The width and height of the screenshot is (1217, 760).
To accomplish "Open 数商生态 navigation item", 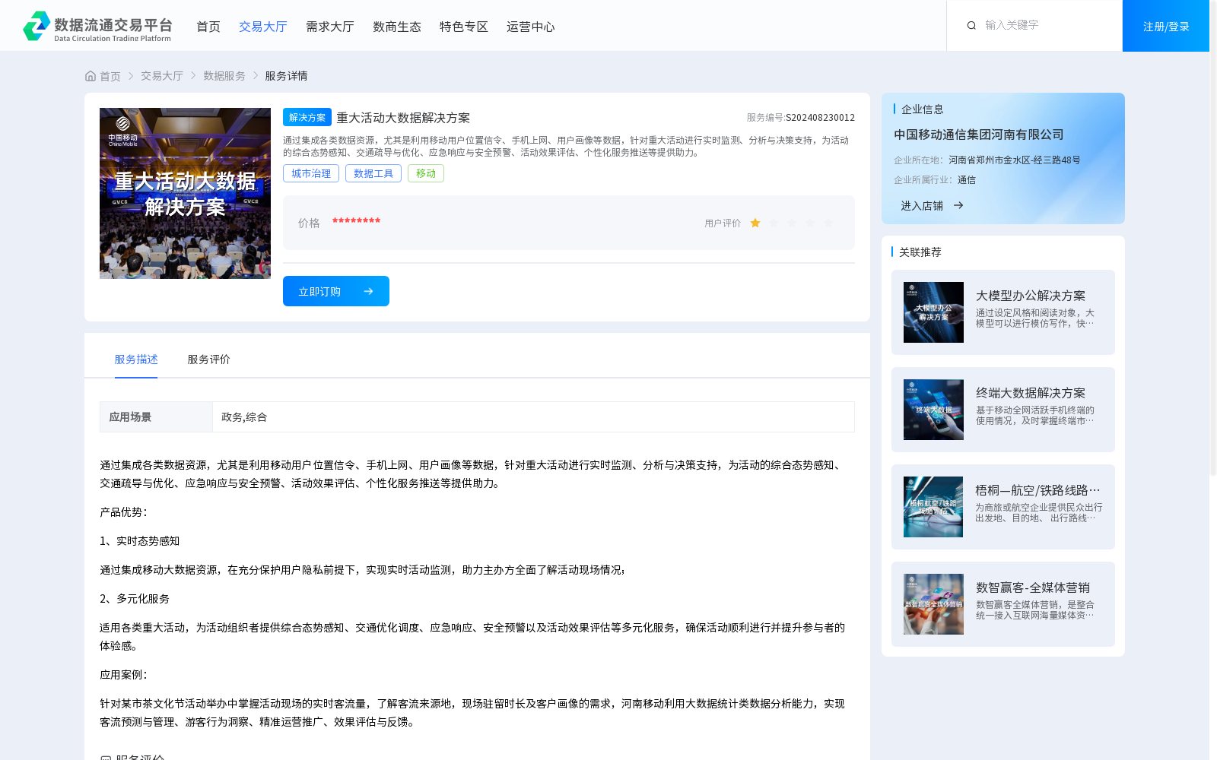I will pyautogui.click(x=397, y=27).
